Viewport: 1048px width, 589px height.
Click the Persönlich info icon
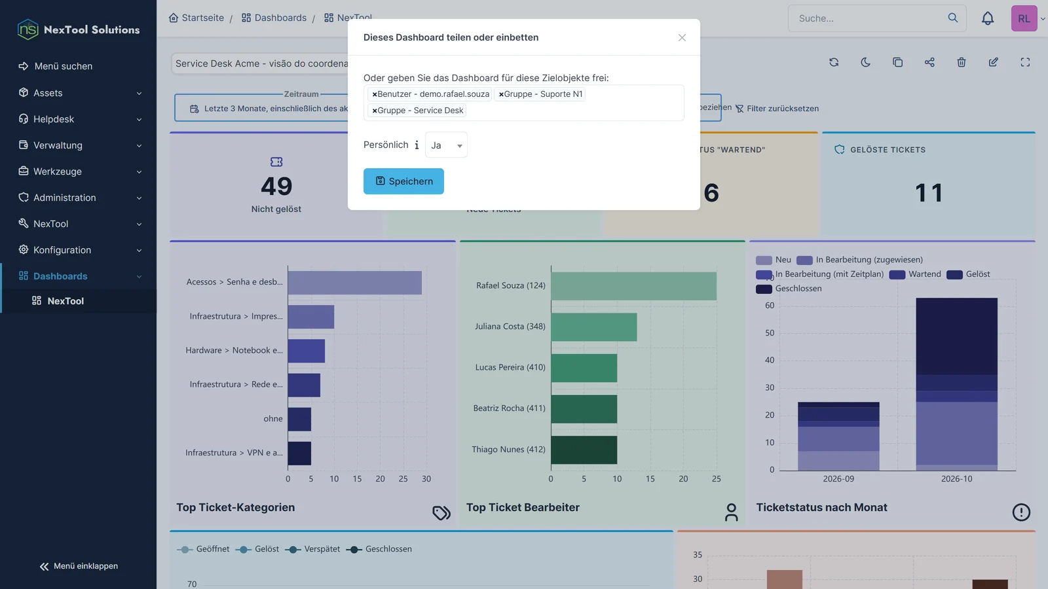[x=417, y=145]
